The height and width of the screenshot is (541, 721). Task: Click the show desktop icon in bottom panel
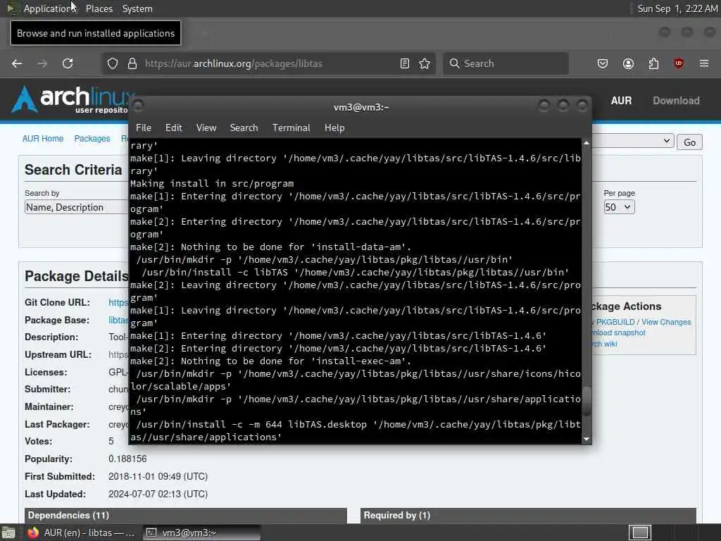click(x=8, y=533)
